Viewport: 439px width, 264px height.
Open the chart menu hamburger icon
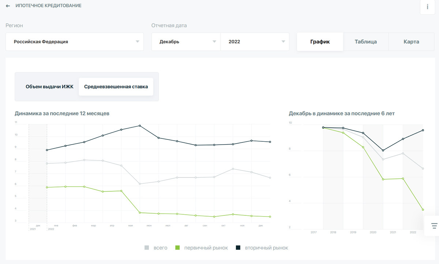pos(434,226)
